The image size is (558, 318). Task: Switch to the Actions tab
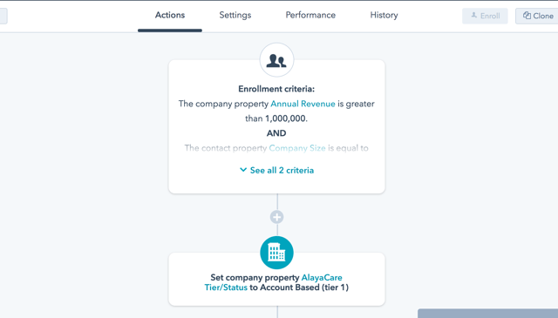170,15
